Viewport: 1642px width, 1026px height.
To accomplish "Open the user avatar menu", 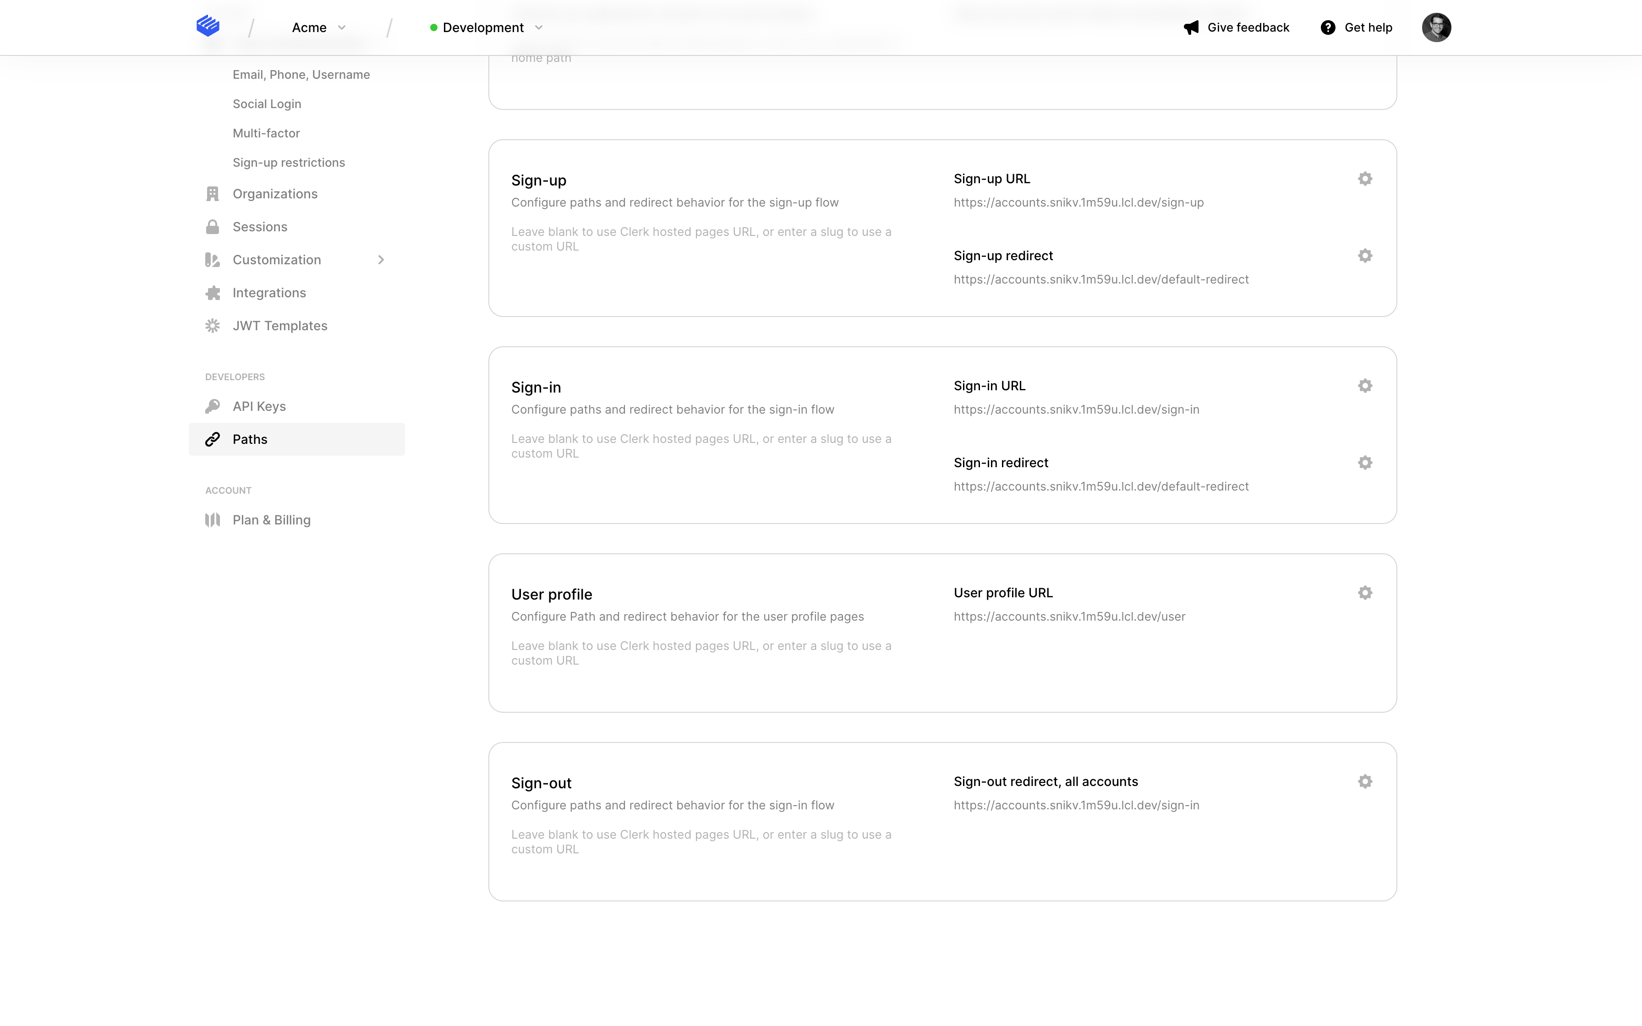I will tap(1436, 27).
